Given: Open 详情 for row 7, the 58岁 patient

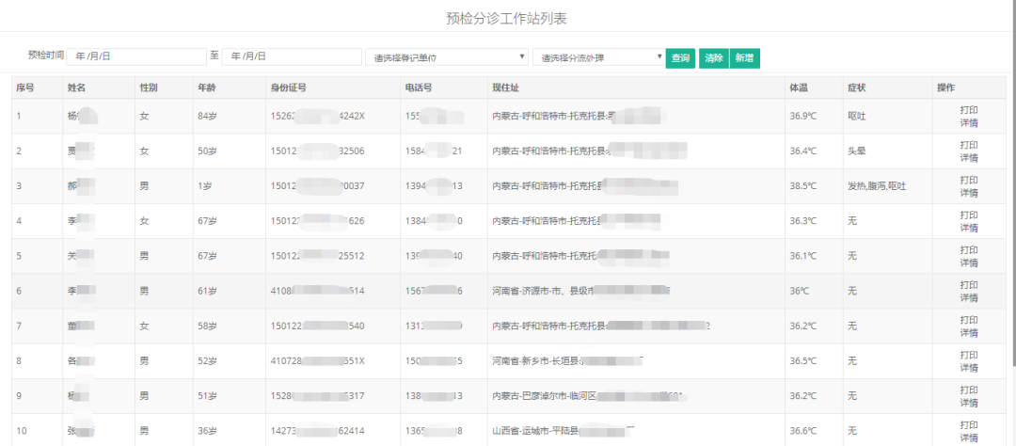Looking at the screenshot, I should point(969,332).
